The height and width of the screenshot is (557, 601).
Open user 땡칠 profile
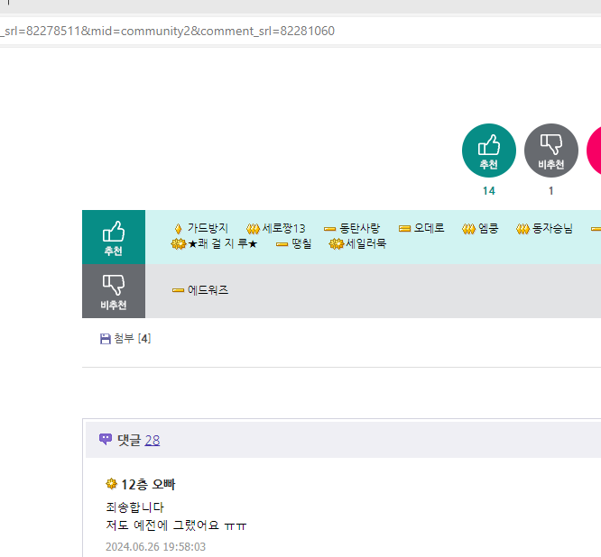coord(301,244)
